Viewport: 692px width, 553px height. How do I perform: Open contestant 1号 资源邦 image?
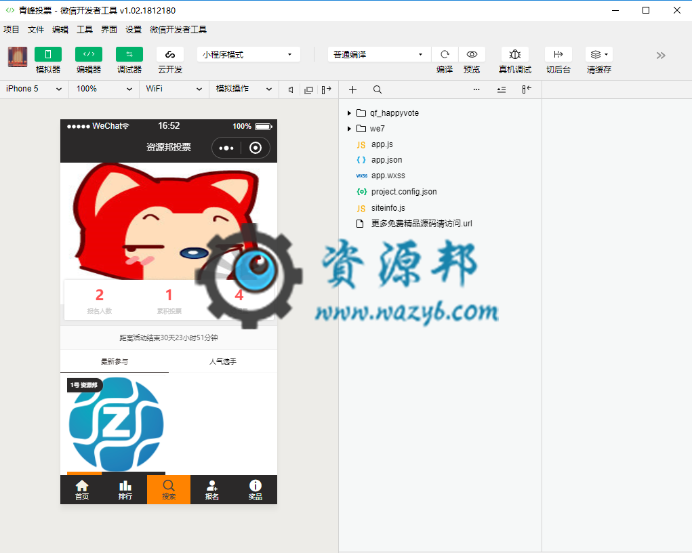click(x=116, y=424)
